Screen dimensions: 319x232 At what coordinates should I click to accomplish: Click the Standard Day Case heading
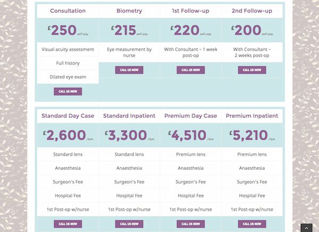click(x=68, y=116)
